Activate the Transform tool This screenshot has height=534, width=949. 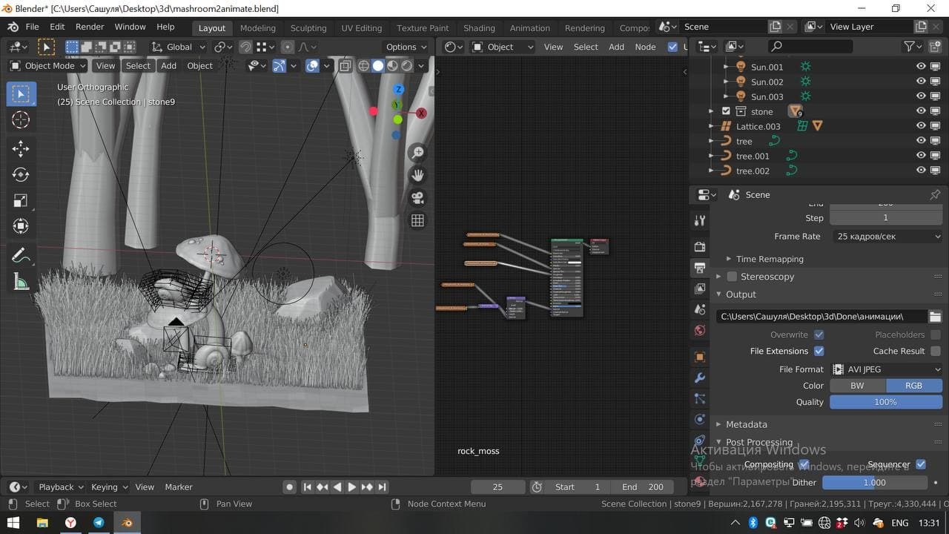(21, 226)
